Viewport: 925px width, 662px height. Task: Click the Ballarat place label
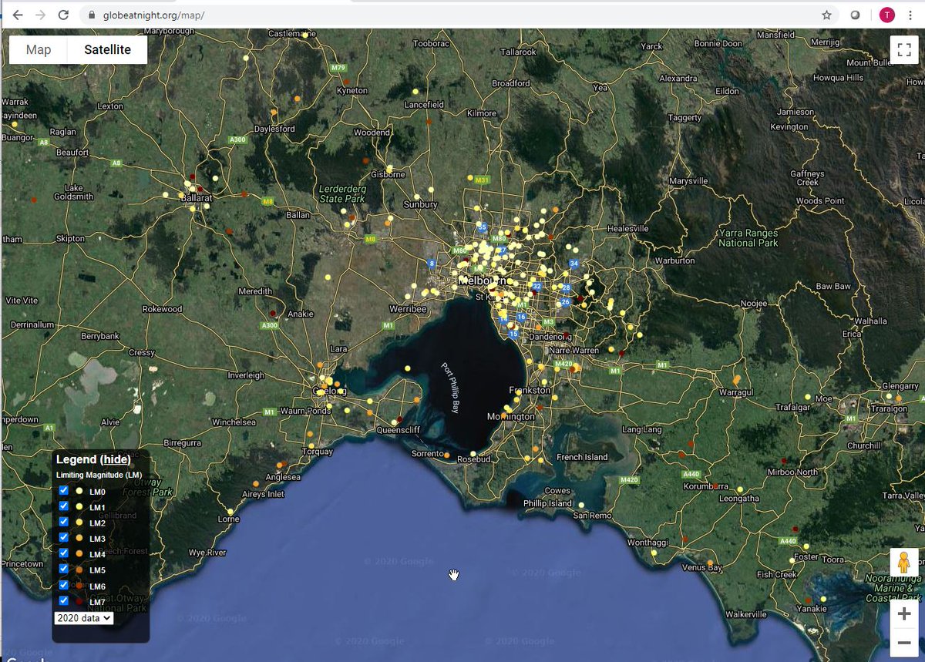click(196, 197)
